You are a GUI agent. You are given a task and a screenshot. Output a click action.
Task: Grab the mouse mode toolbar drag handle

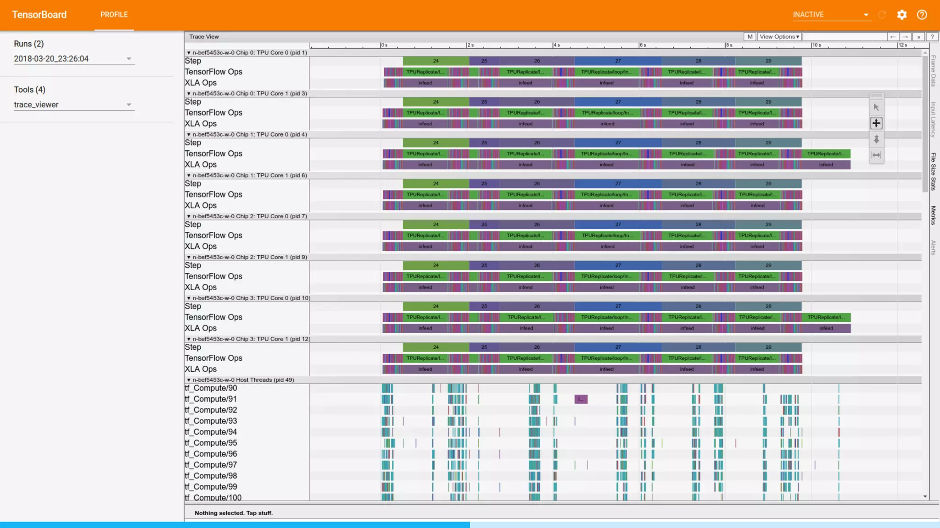pos(876,96)
